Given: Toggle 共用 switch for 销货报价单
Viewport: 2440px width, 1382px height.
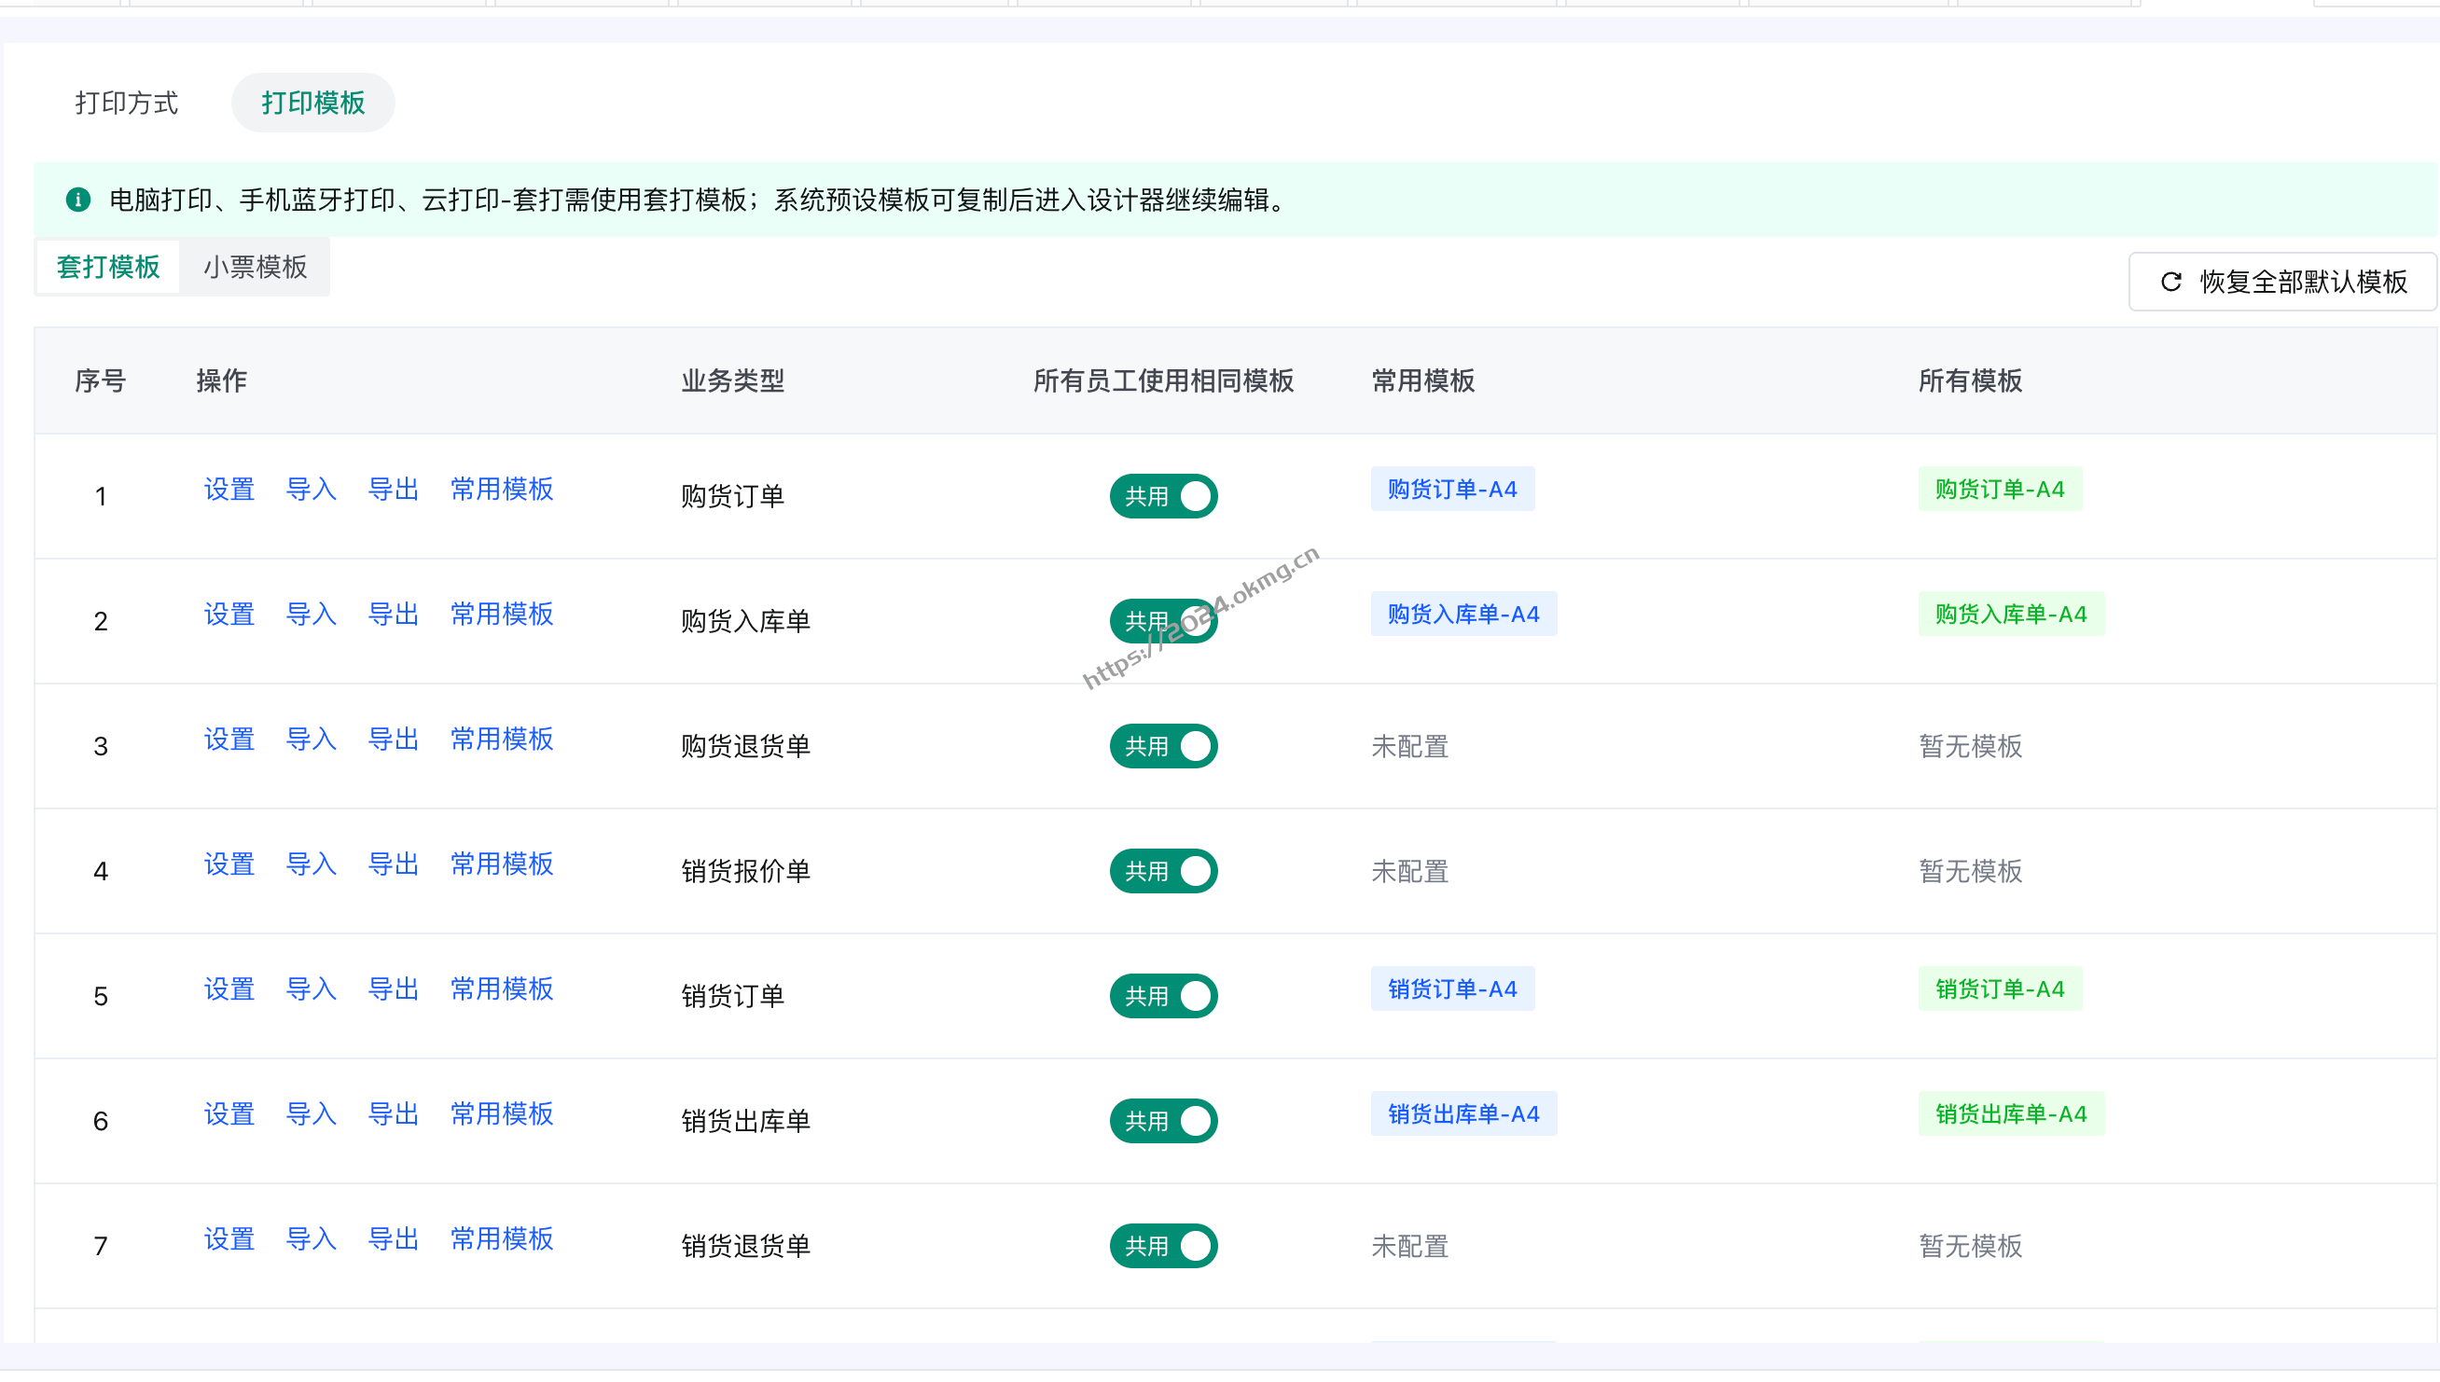Looking at the screenshot, I should click(1163, 871).
